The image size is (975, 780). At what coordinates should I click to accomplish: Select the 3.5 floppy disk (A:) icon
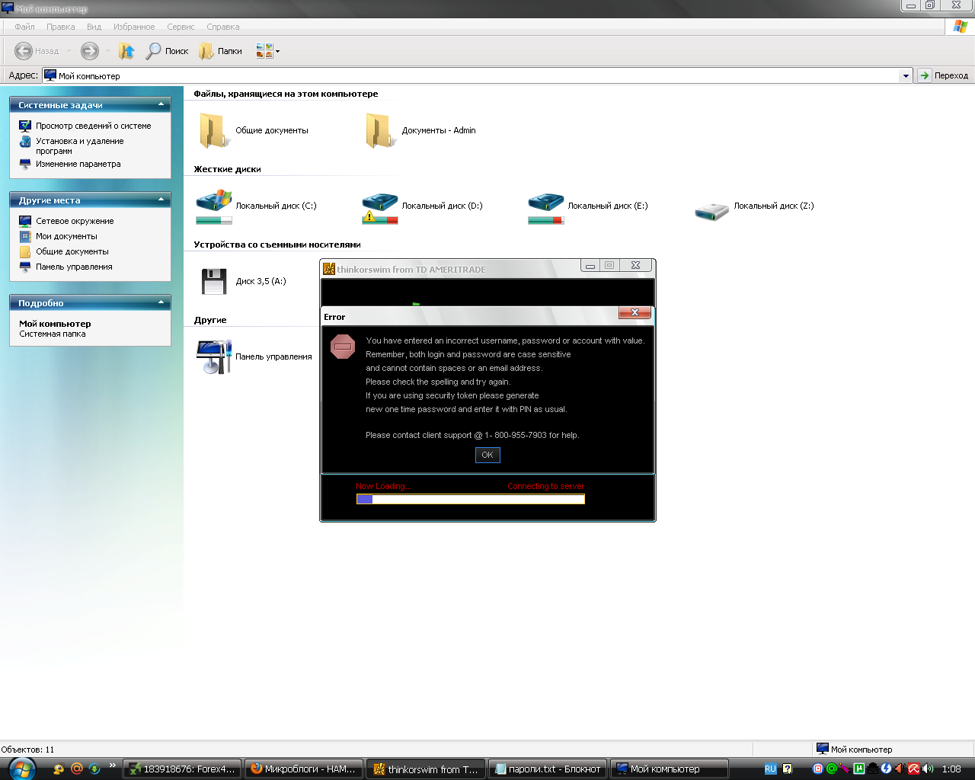[x=214, y=281]
